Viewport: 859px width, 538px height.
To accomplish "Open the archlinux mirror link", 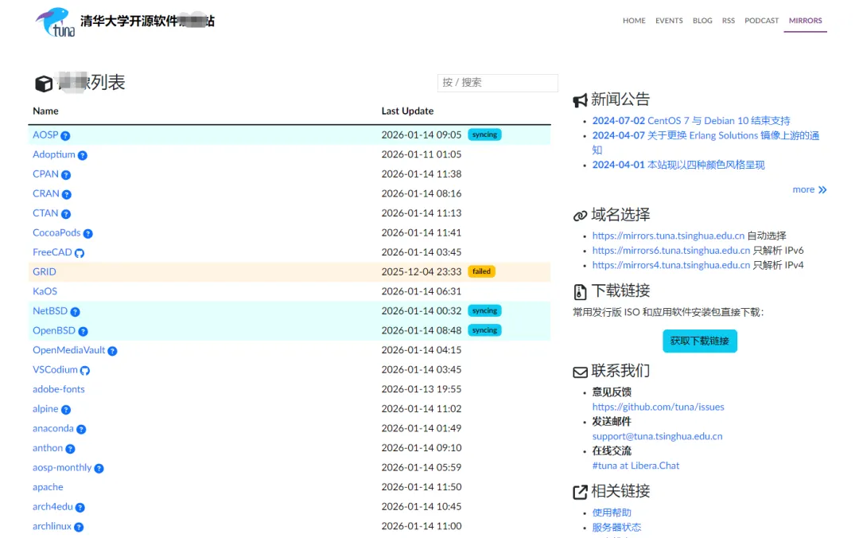I will pos(52,527).
